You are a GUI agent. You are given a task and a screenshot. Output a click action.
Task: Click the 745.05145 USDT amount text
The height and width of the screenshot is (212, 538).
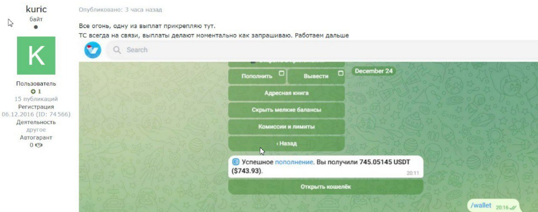click(x=385, y=162)
